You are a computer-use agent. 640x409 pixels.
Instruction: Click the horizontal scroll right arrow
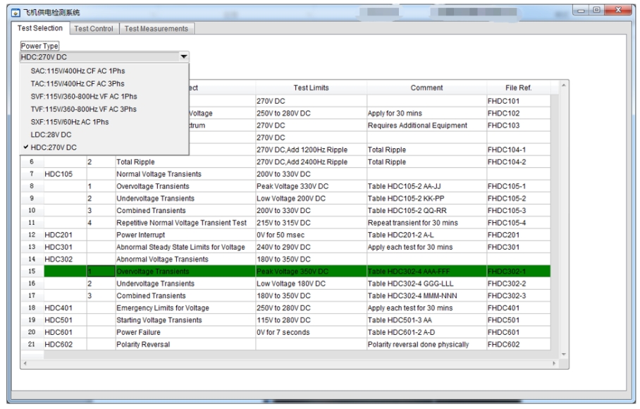(554, 363)
